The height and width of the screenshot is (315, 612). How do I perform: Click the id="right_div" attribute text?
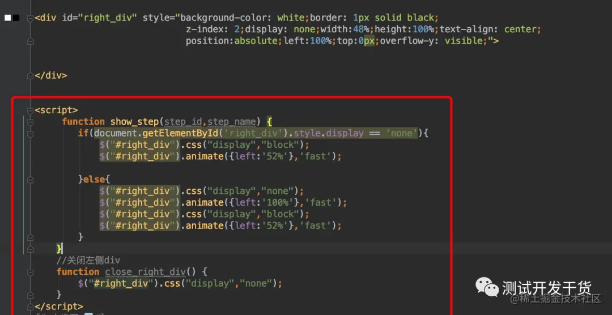tap(100, 18)
